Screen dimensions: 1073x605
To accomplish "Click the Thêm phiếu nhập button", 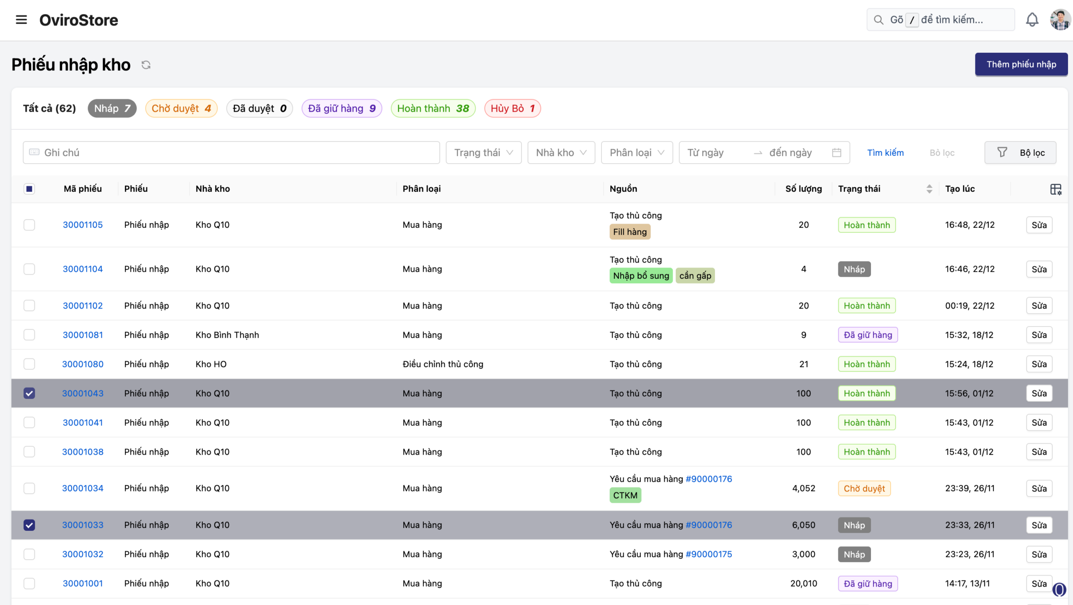I will [1021, 64].
